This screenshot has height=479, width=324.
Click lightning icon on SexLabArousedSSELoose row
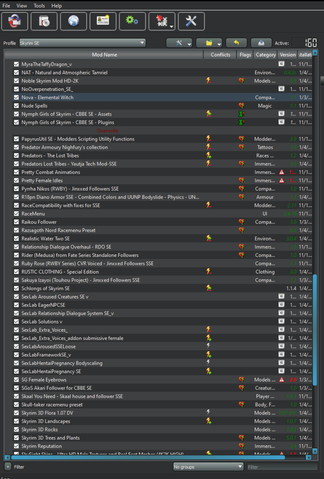click(208, 346)
